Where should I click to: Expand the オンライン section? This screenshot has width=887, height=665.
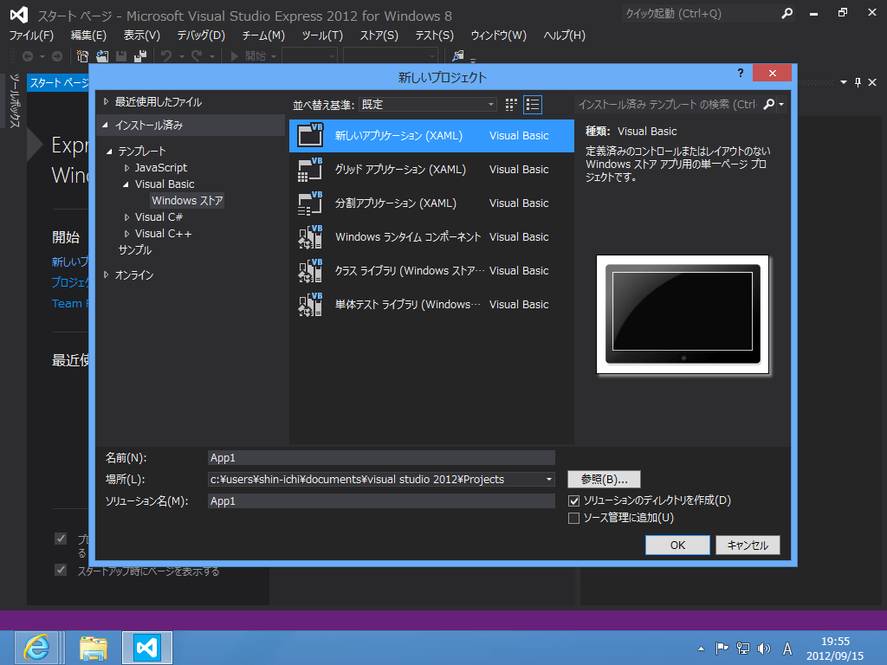pyautogui.click(x=106, y=274)
